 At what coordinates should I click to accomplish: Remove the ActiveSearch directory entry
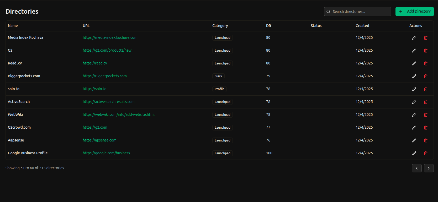[x=425, y=102]
